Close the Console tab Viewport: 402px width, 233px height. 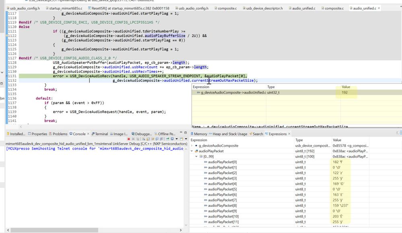pyautogui.click(x=88, y=134)
